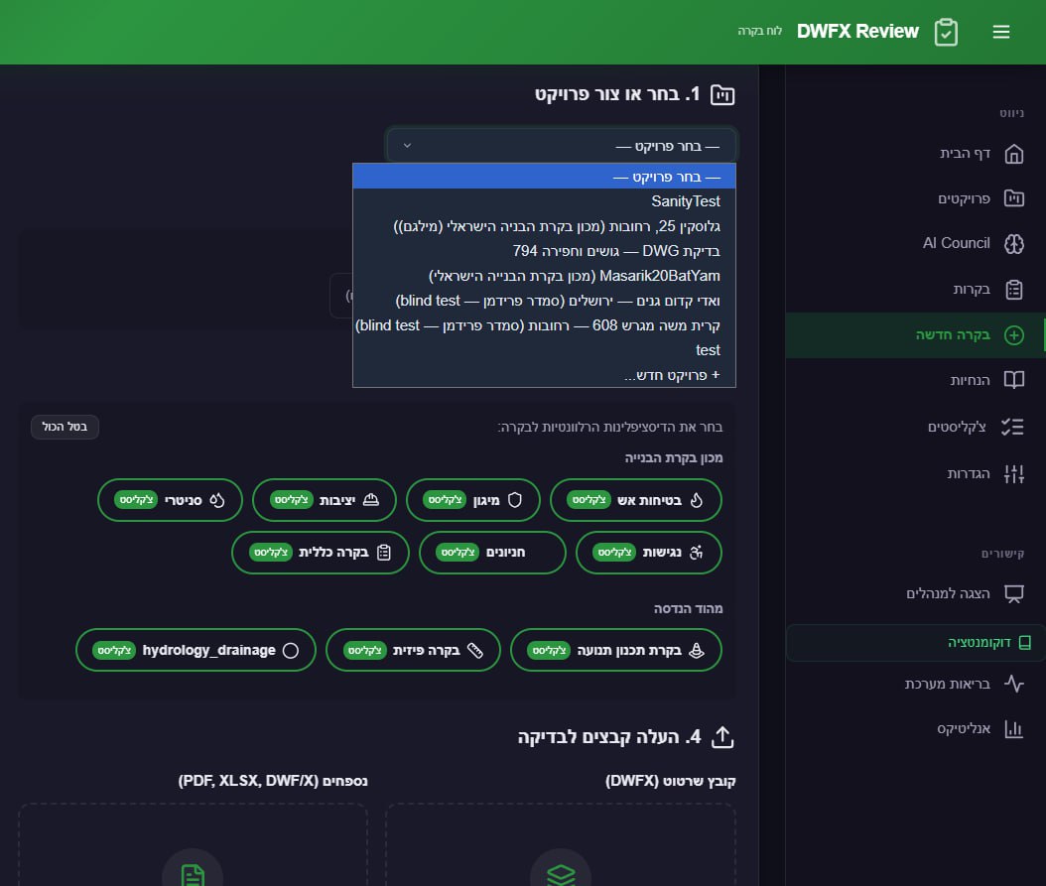This screenshot has height=886, width=1046.
Task: Open דף הבית home icon in sidebar
Action: coord(1013,154)
